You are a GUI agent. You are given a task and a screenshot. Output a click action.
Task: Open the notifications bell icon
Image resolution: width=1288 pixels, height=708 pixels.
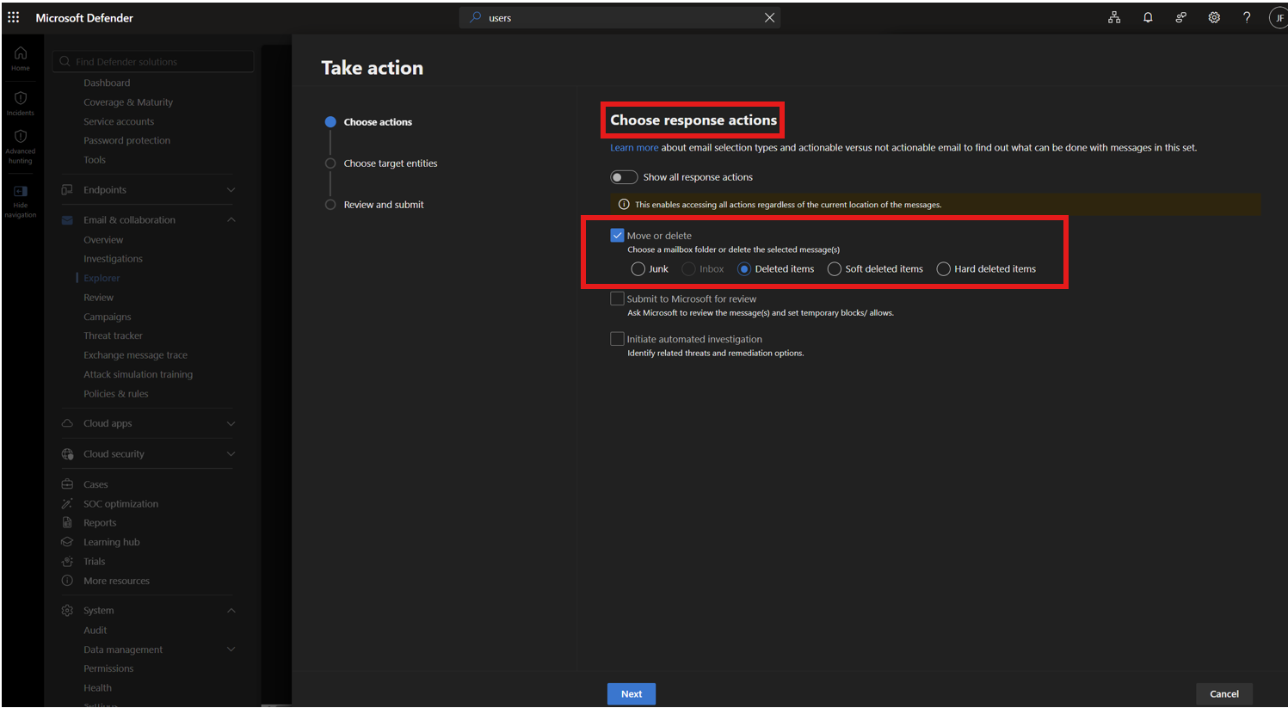coord(1148,17)
